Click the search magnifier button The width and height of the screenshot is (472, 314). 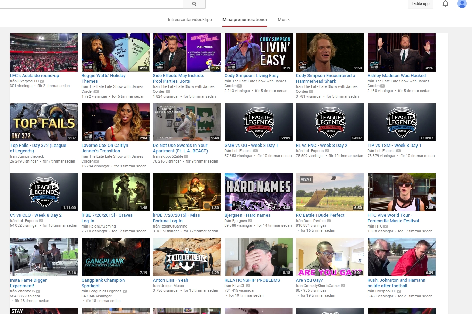(x=194, y=4)
